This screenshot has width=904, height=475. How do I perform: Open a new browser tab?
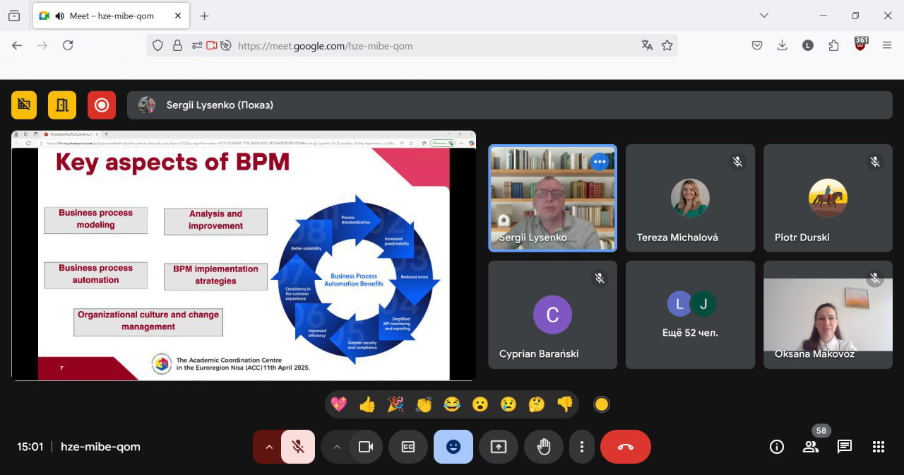coord(204,16)
